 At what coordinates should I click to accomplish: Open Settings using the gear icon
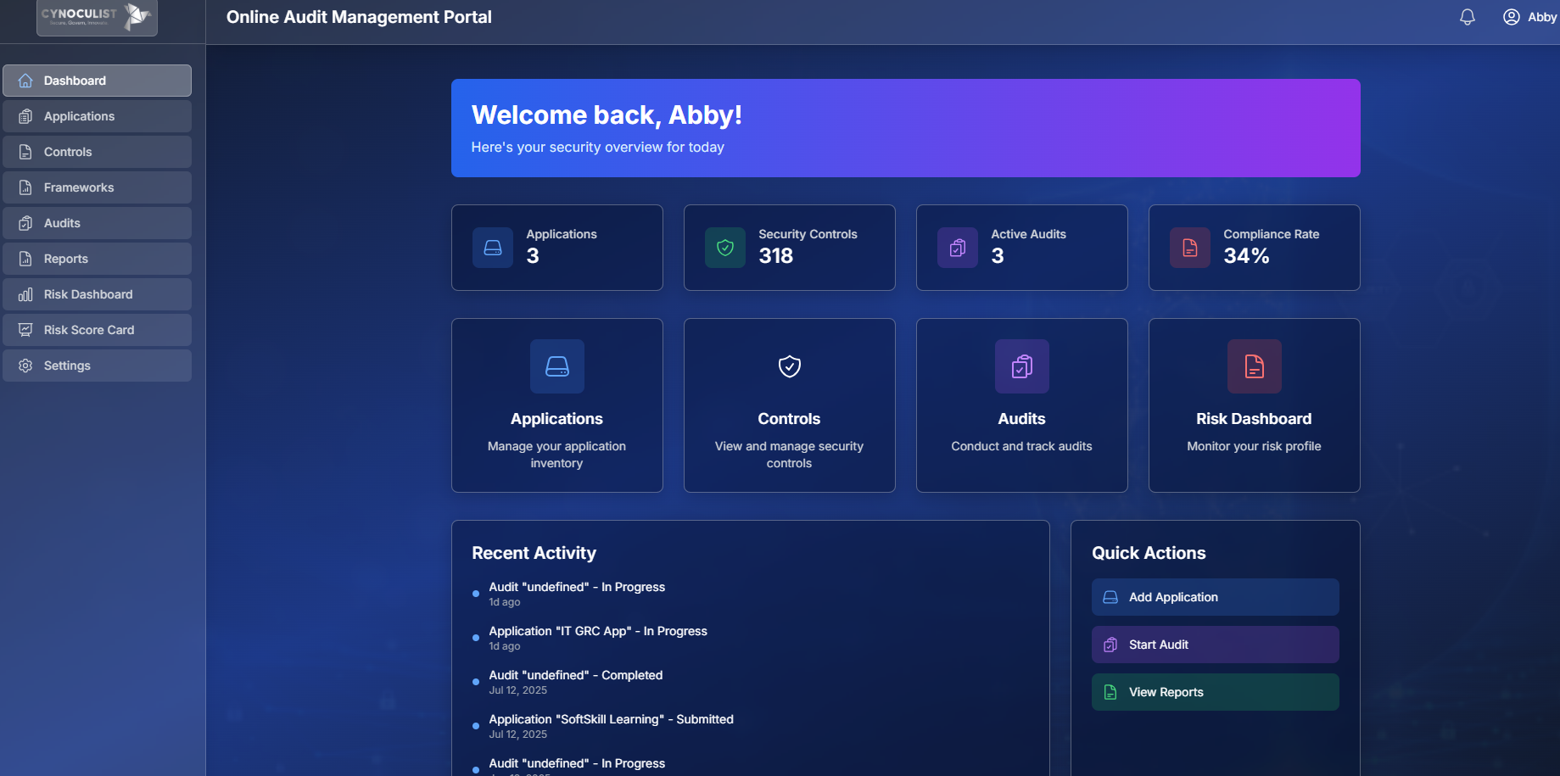[x=25, y=366]
